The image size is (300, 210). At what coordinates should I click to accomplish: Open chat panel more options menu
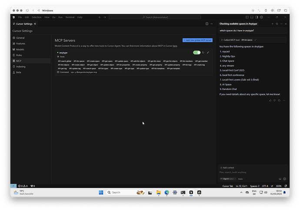click(x=281, y=24)
